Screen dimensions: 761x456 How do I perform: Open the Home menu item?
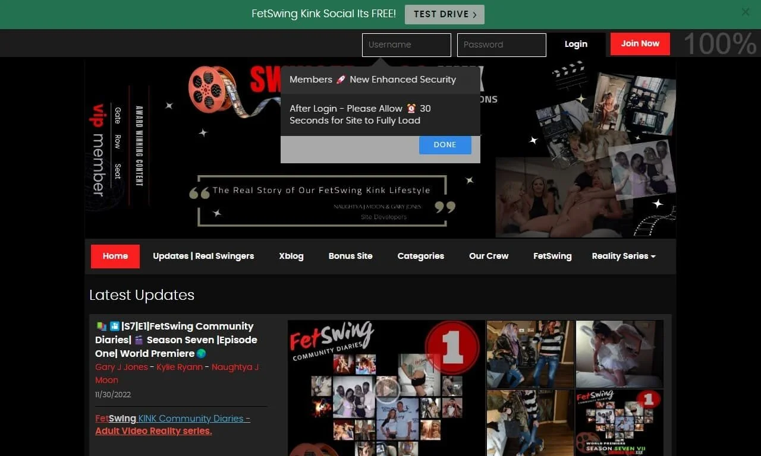coord(115,256)
